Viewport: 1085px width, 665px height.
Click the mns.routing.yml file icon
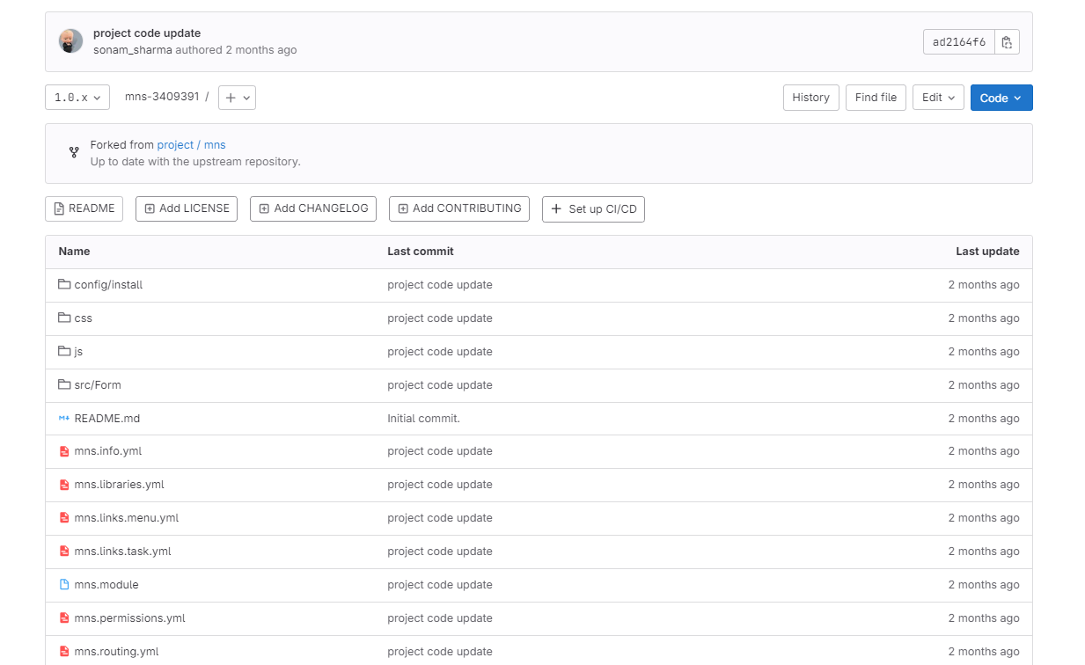(64, 652)
